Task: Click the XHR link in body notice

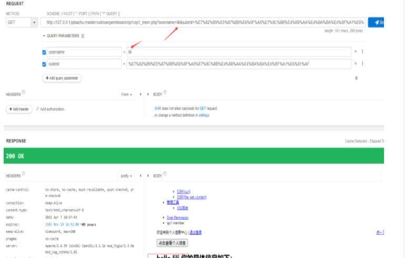Action: pos(158,108)
